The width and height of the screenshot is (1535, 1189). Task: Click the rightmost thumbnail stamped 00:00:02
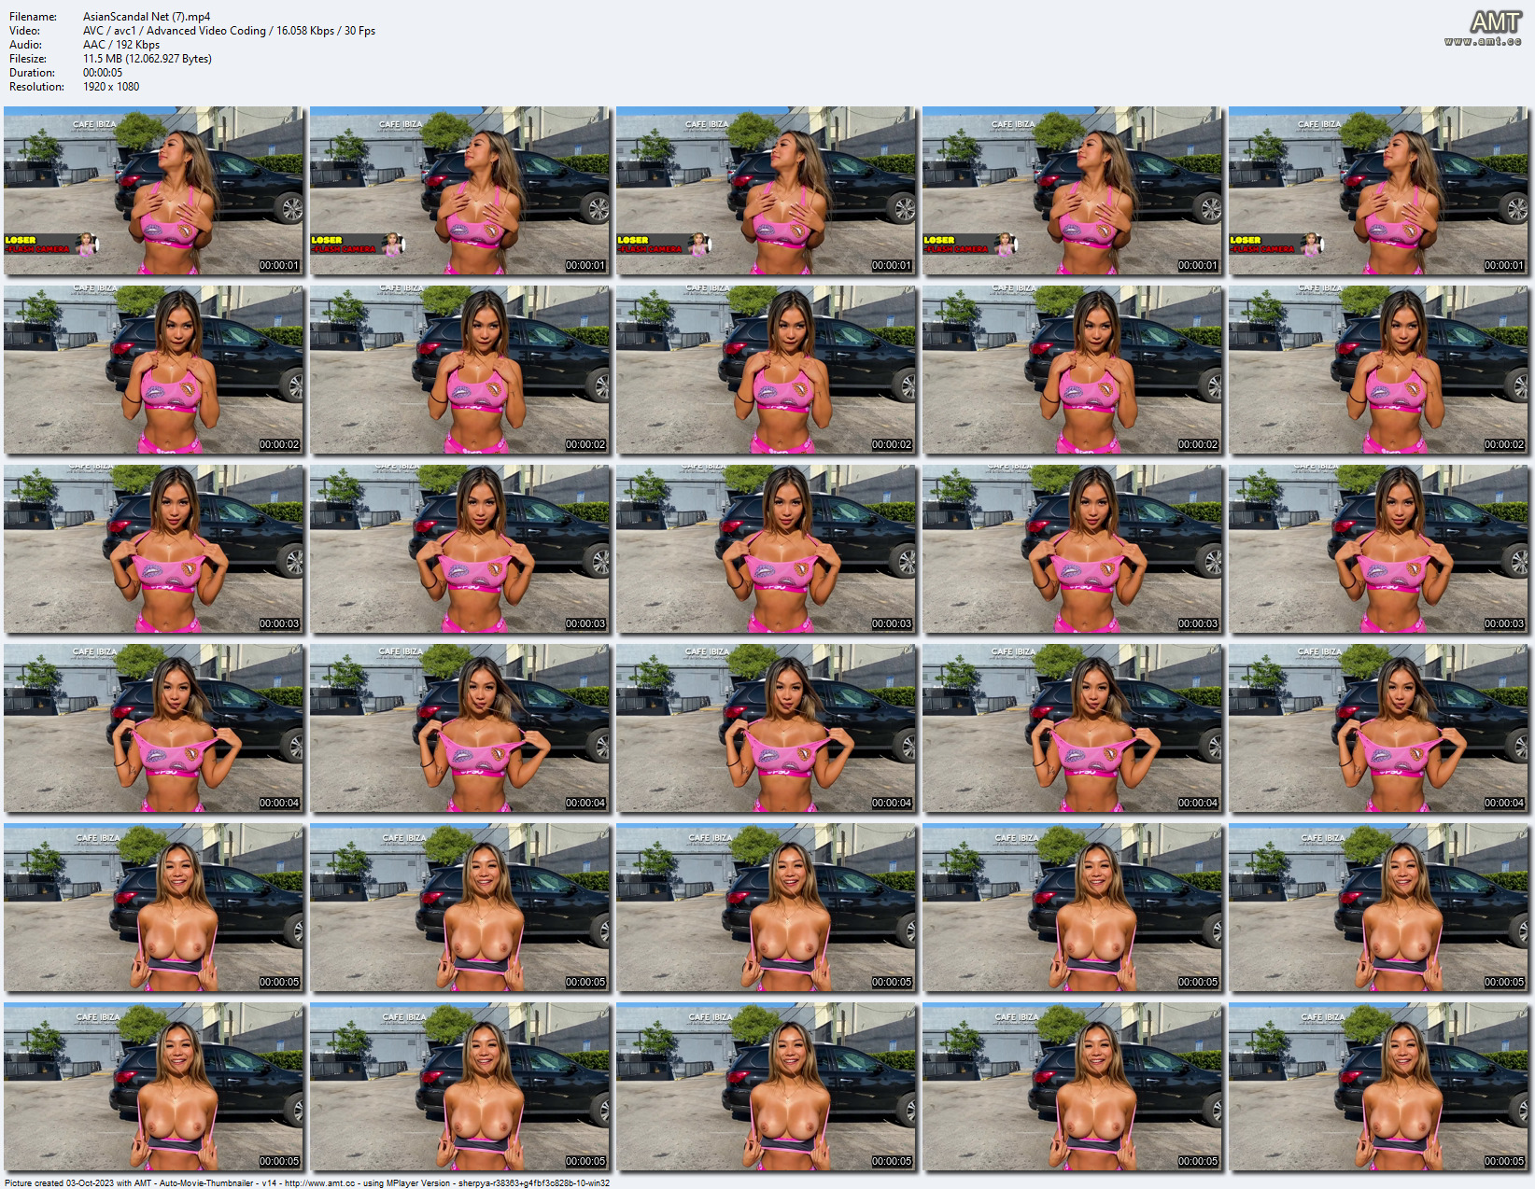click(1379, 370)
